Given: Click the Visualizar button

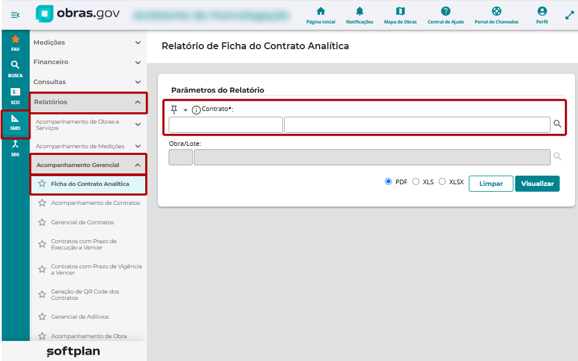Looking at the screenshot, I should click(x=537, y=184).
